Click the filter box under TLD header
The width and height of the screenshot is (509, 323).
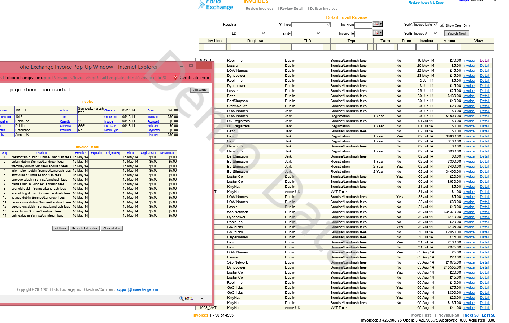click(307, 47)
